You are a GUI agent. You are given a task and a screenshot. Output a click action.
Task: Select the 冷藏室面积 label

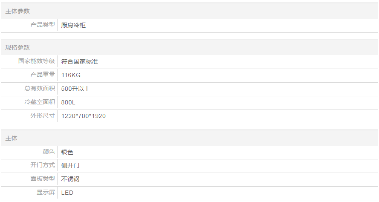40,102
